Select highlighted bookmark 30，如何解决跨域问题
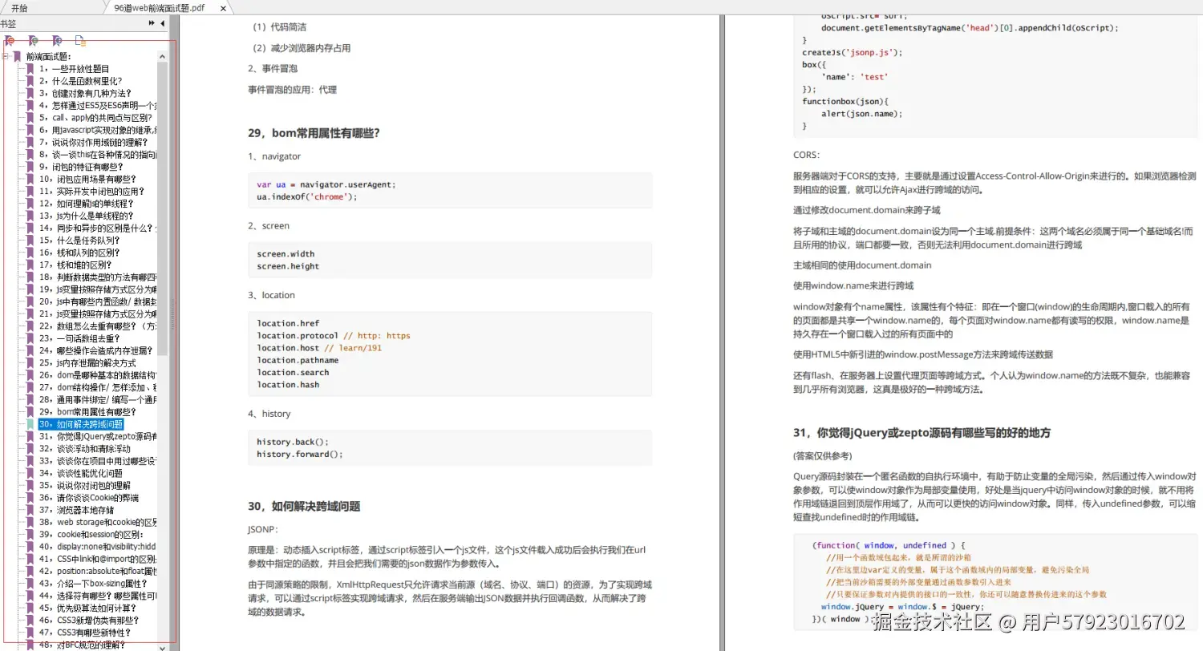 (80, 424)
